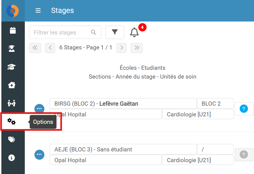254x174 pixels.
Task: Go to next page of stages
Action: tap(121, 48)
